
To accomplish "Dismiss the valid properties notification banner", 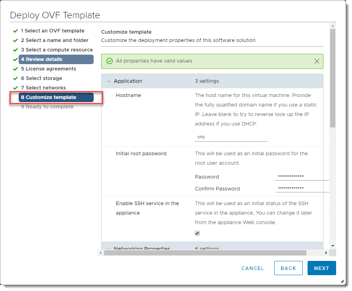I will 317,61.
